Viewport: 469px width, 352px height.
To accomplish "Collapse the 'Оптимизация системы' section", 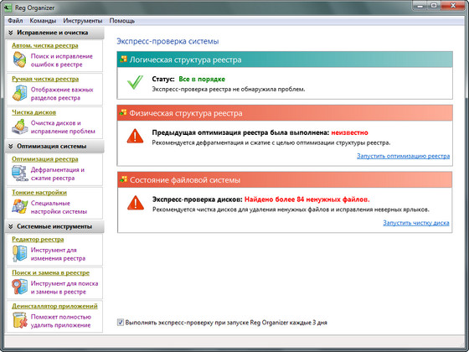I will pyautogui.click(x=11, y=147).
